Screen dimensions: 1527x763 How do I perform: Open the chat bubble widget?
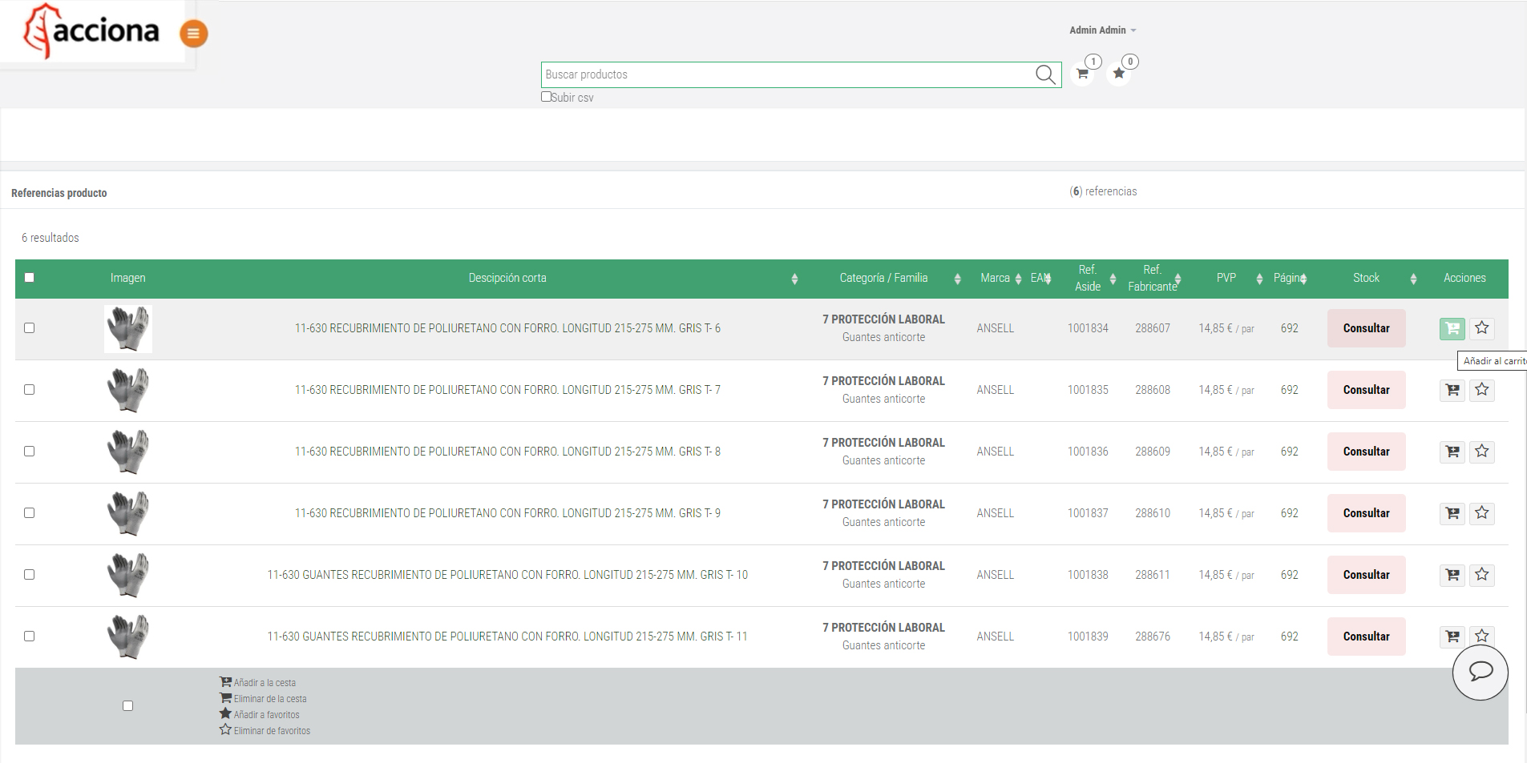pyautogui.click(x=1480, y=672)
